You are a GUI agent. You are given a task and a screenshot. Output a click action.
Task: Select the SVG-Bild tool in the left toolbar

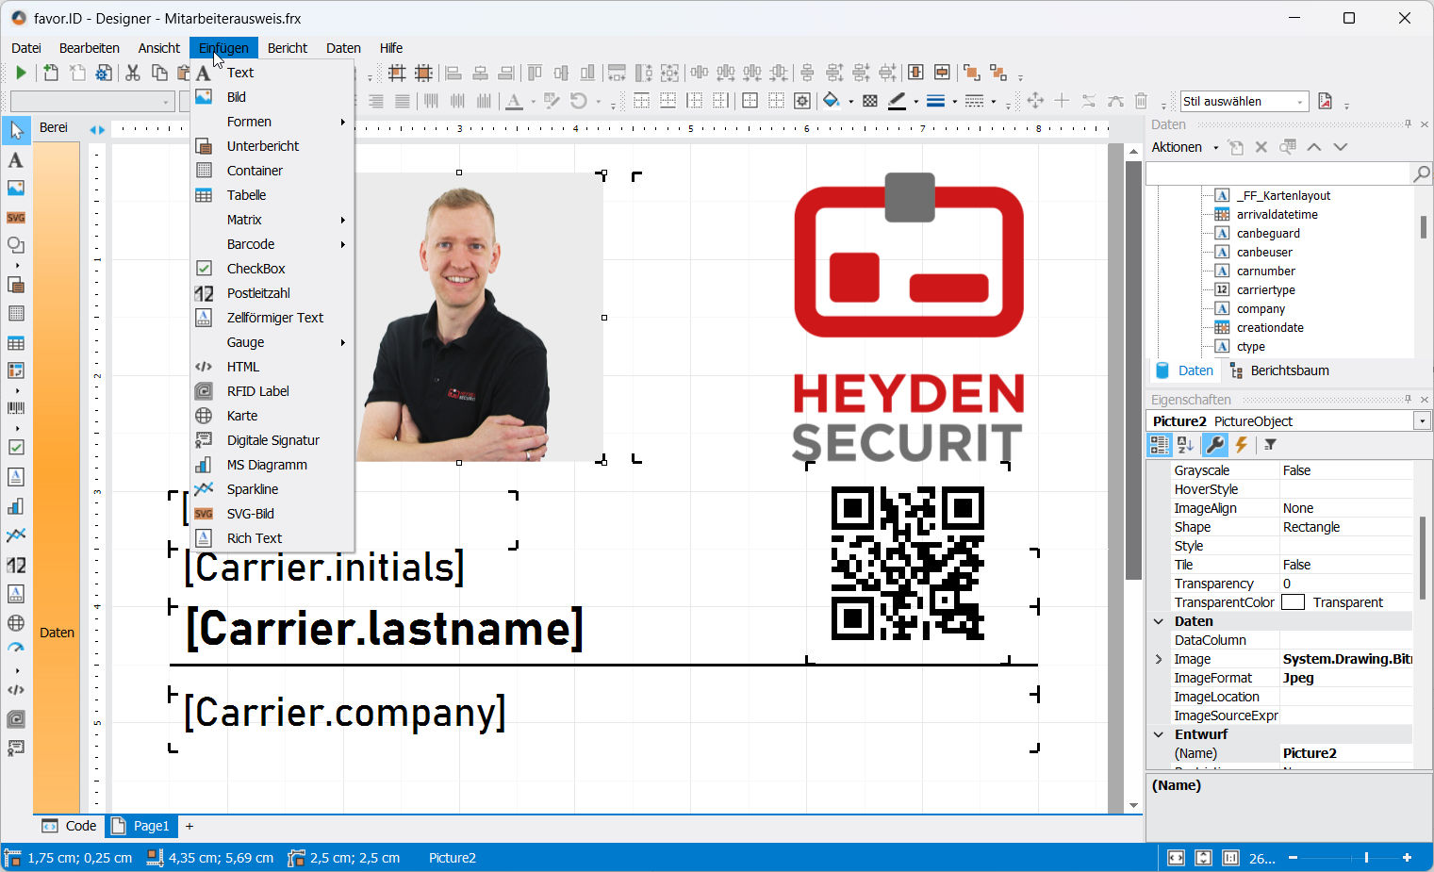[15, 218]
